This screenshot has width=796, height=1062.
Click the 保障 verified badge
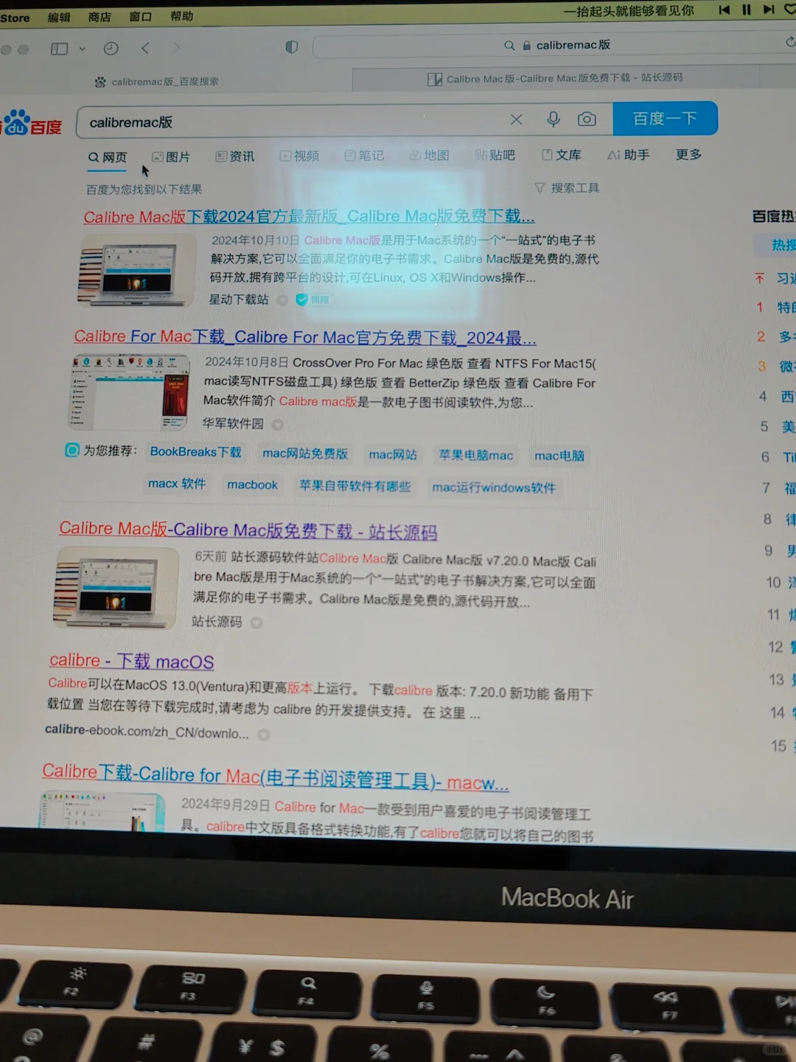point(314,299)
